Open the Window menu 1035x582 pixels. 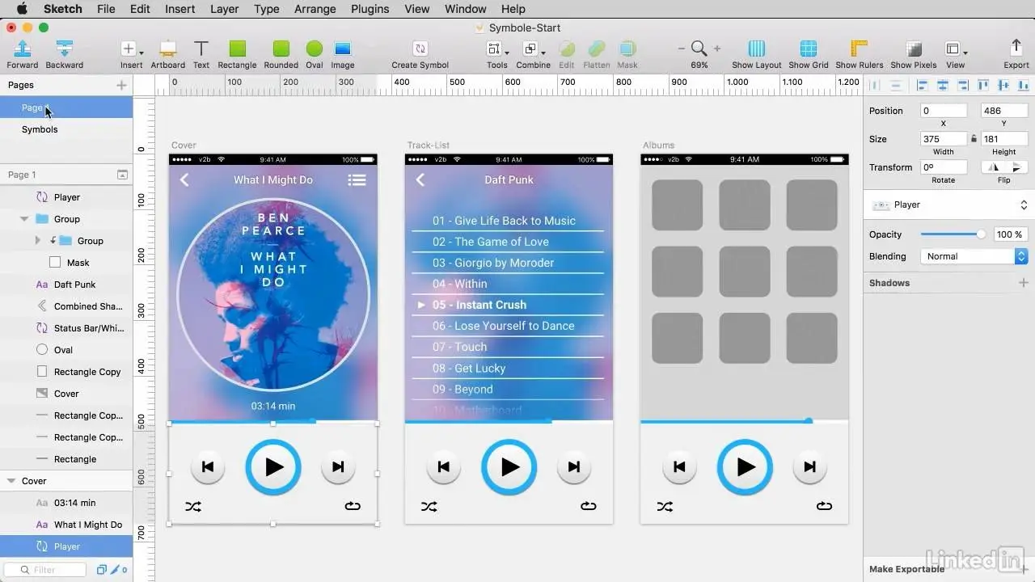click(466, 9)
